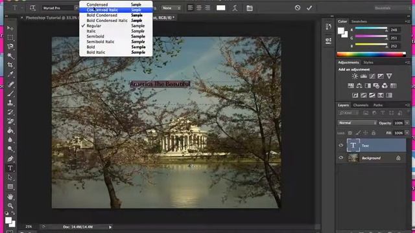This screenshot has width=415, height=233.
Task: Toggle the Character and Paragraph panels
Action: point(249,8)
